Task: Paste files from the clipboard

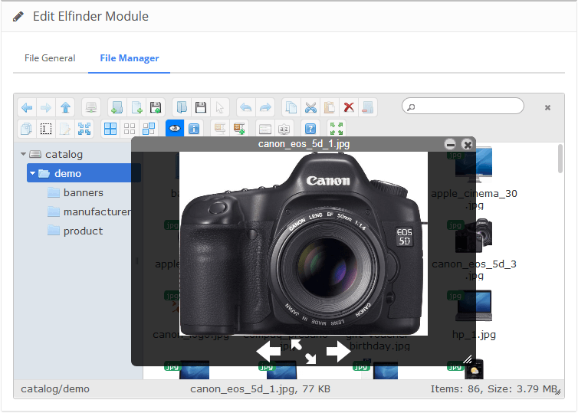Action: tap(330, 107)
